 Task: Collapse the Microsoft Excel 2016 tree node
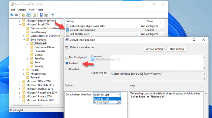20,25
